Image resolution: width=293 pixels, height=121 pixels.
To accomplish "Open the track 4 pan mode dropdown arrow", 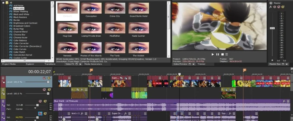I will coord(35,120).
